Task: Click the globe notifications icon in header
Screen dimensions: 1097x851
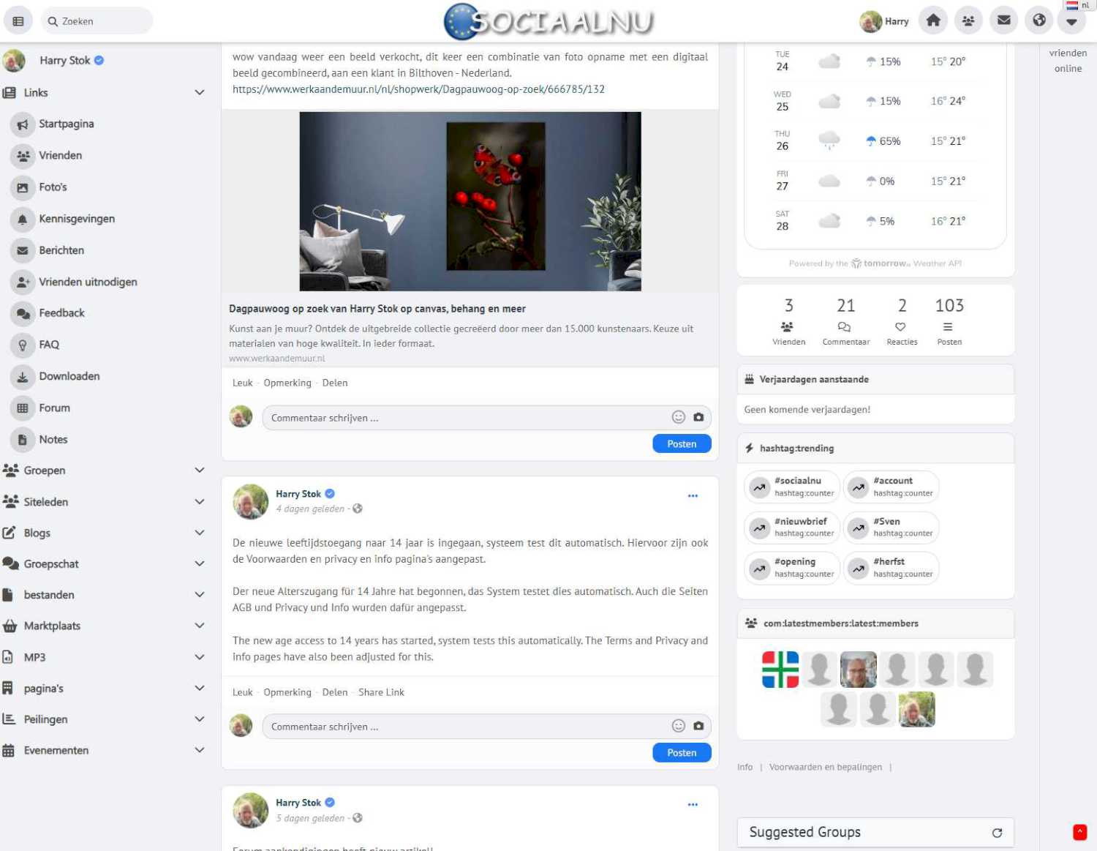Action: (x=1038, y=20)
